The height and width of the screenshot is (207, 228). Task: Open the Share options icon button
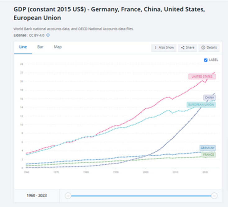tap(188, 48)
